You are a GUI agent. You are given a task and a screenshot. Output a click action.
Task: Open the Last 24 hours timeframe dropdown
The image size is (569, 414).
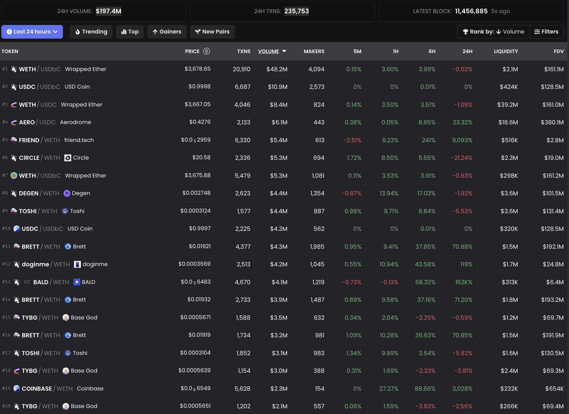[32, 32]
